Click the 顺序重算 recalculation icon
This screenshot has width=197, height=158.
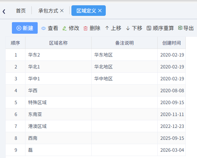(149, 28)
